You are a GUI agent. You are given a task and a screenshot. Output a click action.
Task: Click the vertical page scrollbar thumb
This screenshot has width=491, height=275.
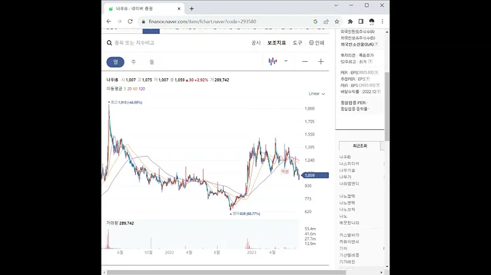387,106
